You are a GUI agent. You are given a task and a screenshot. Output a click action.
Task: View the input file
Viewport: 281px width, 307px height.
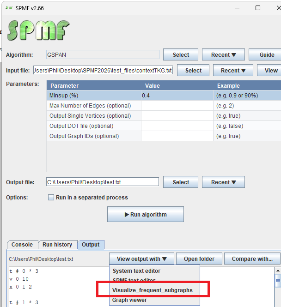[270, 70]
